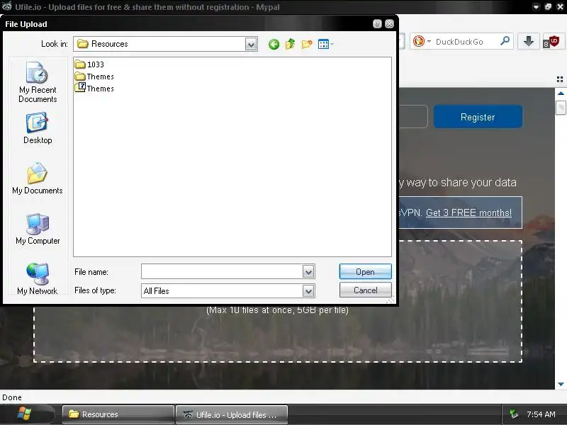Click the dashed upload drop zone on the page
The height and width of the screenshot is (425, 567).
tap(278, 334)
